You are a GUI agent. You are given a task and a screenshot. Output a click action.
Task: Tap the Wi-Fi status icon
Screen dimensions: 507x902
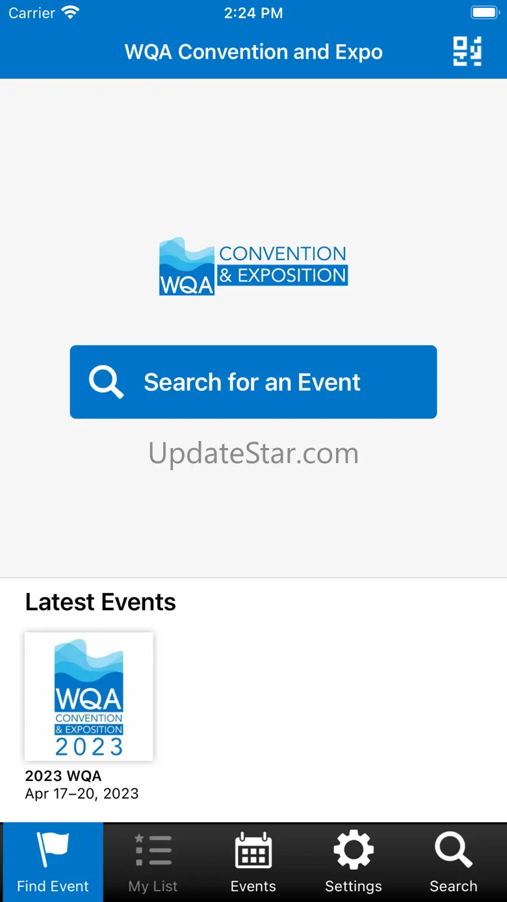70,12
